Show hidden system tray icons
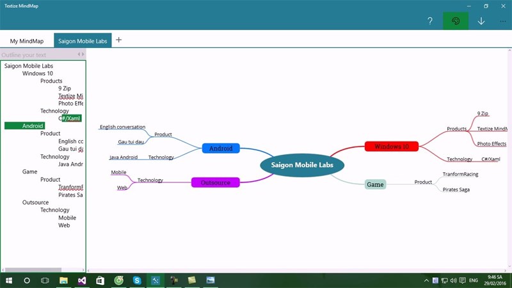Screen dimensions: 512x288 pyautogui.click(x=427, y=280)
